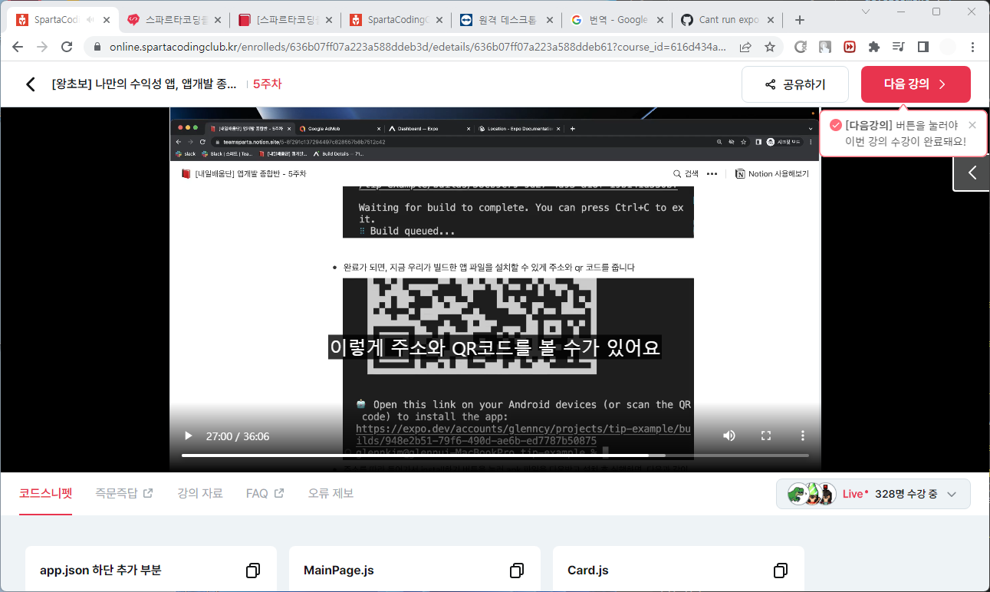The height and width of the screenshot is (592, 990).
Task: Copy the Card.js code snippet
Action: 780,571
